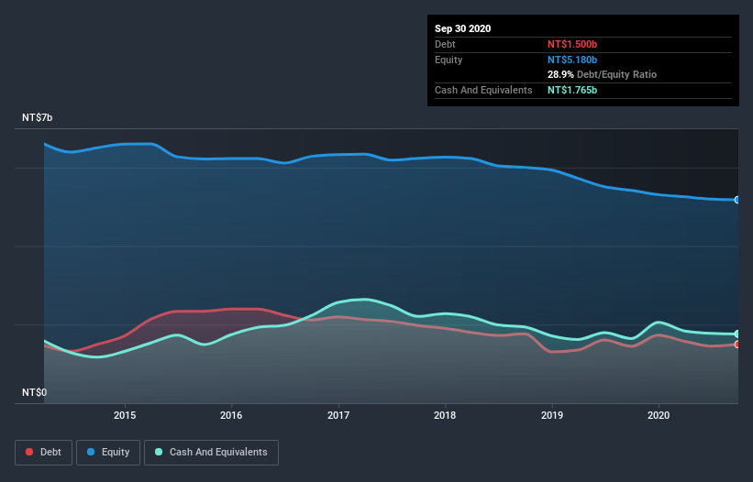Select the blue Equity endpoint marker
Viewport: 753px width, 482px height.
point(737,200)
